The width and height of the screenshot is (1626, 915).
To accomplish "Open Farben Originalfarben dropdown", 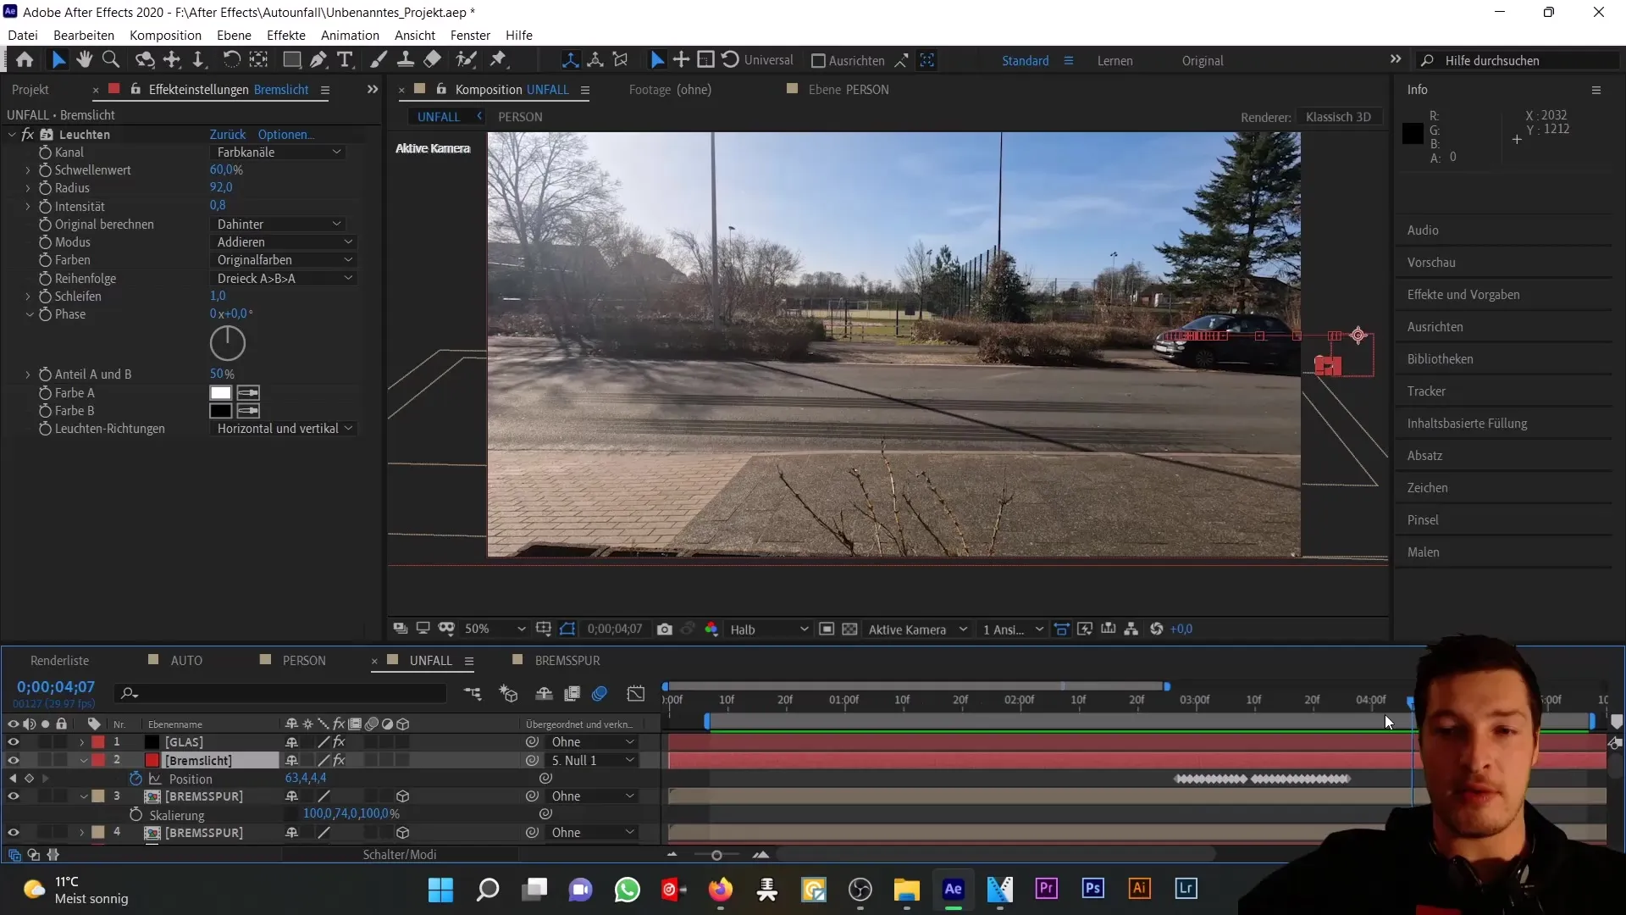I will 283,260.
